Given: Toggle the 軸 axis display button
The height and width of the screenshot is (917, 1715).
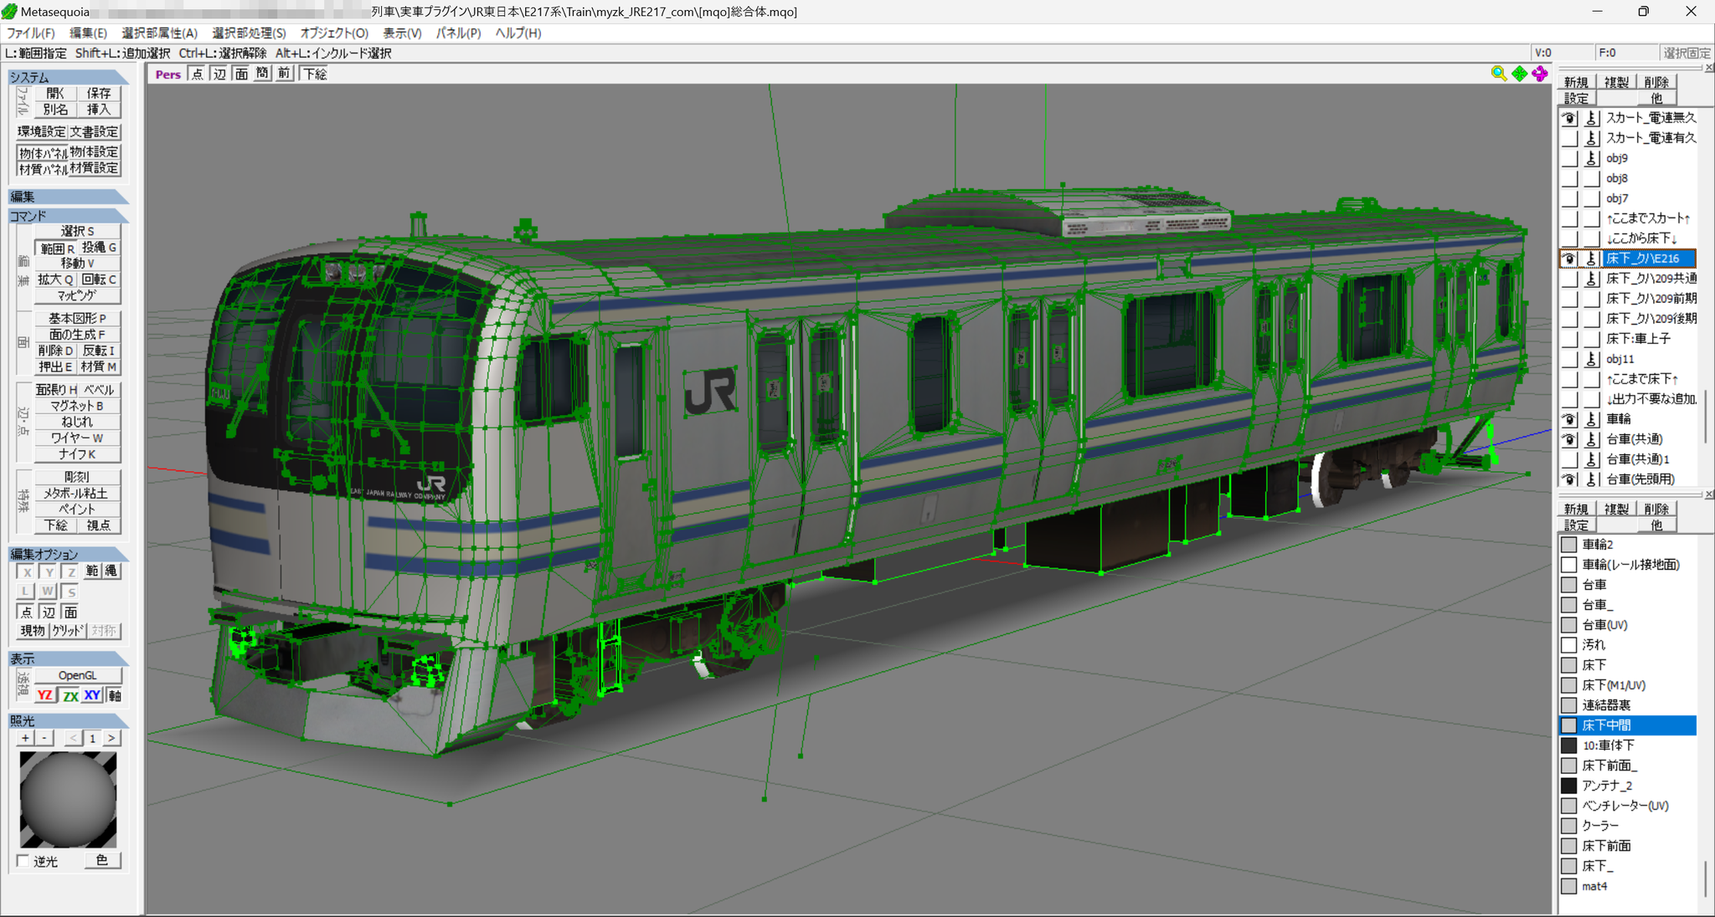Looking at the screenshot, I should (114, 695).
